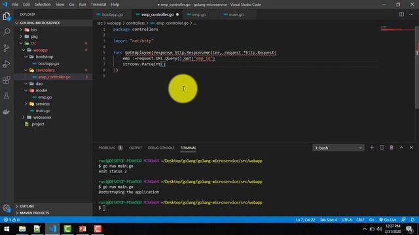Image resolution: width=419 pixels, height=235 pixels.
Task: Open the Go menu
Action: tap(71, 5)
